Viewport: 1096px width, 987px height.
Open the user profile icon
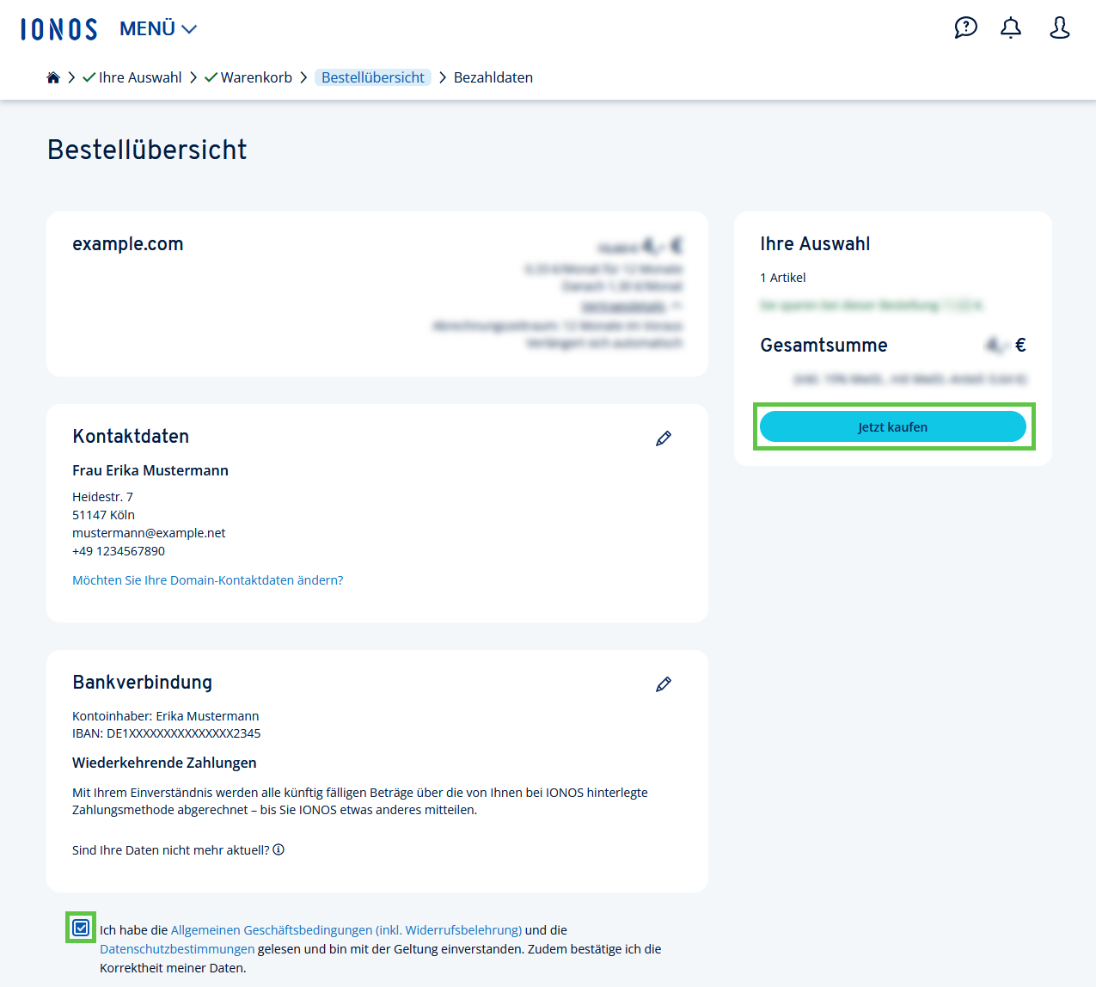(x=1058, y=28)
